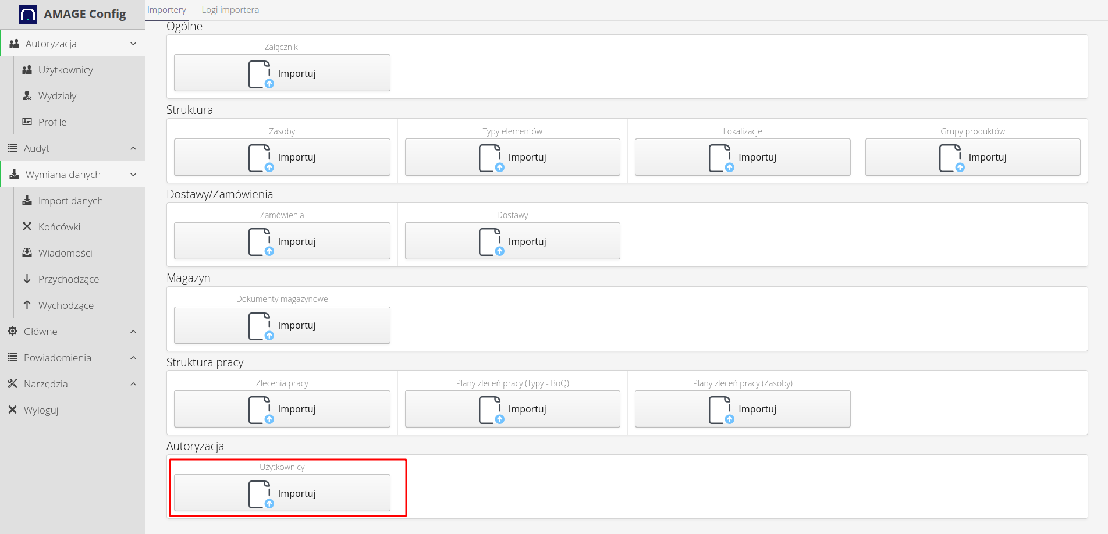This screenshot has height=534, width=1108.
Task: Click the AMAGE Config logo icon
Action: tap(27, 14)
